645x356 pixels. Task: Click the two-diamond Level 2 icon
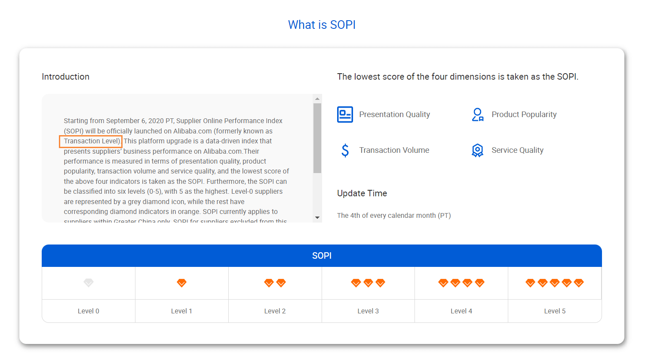(275, 283)
